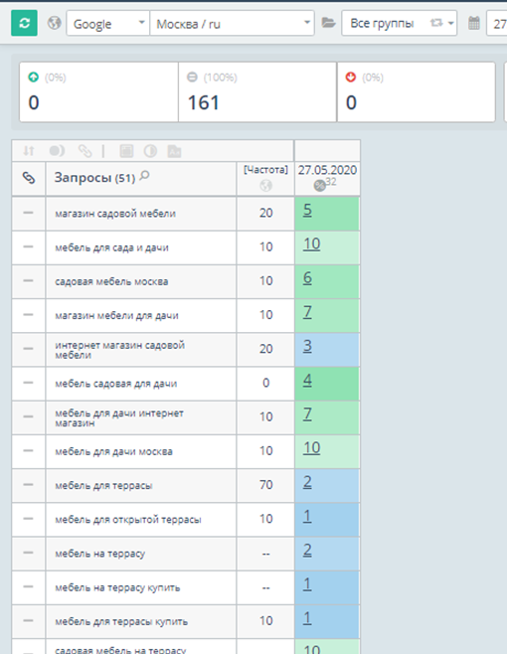
Task: Click the dash icon for магазин садовой мебели
Action: (28, 213)
